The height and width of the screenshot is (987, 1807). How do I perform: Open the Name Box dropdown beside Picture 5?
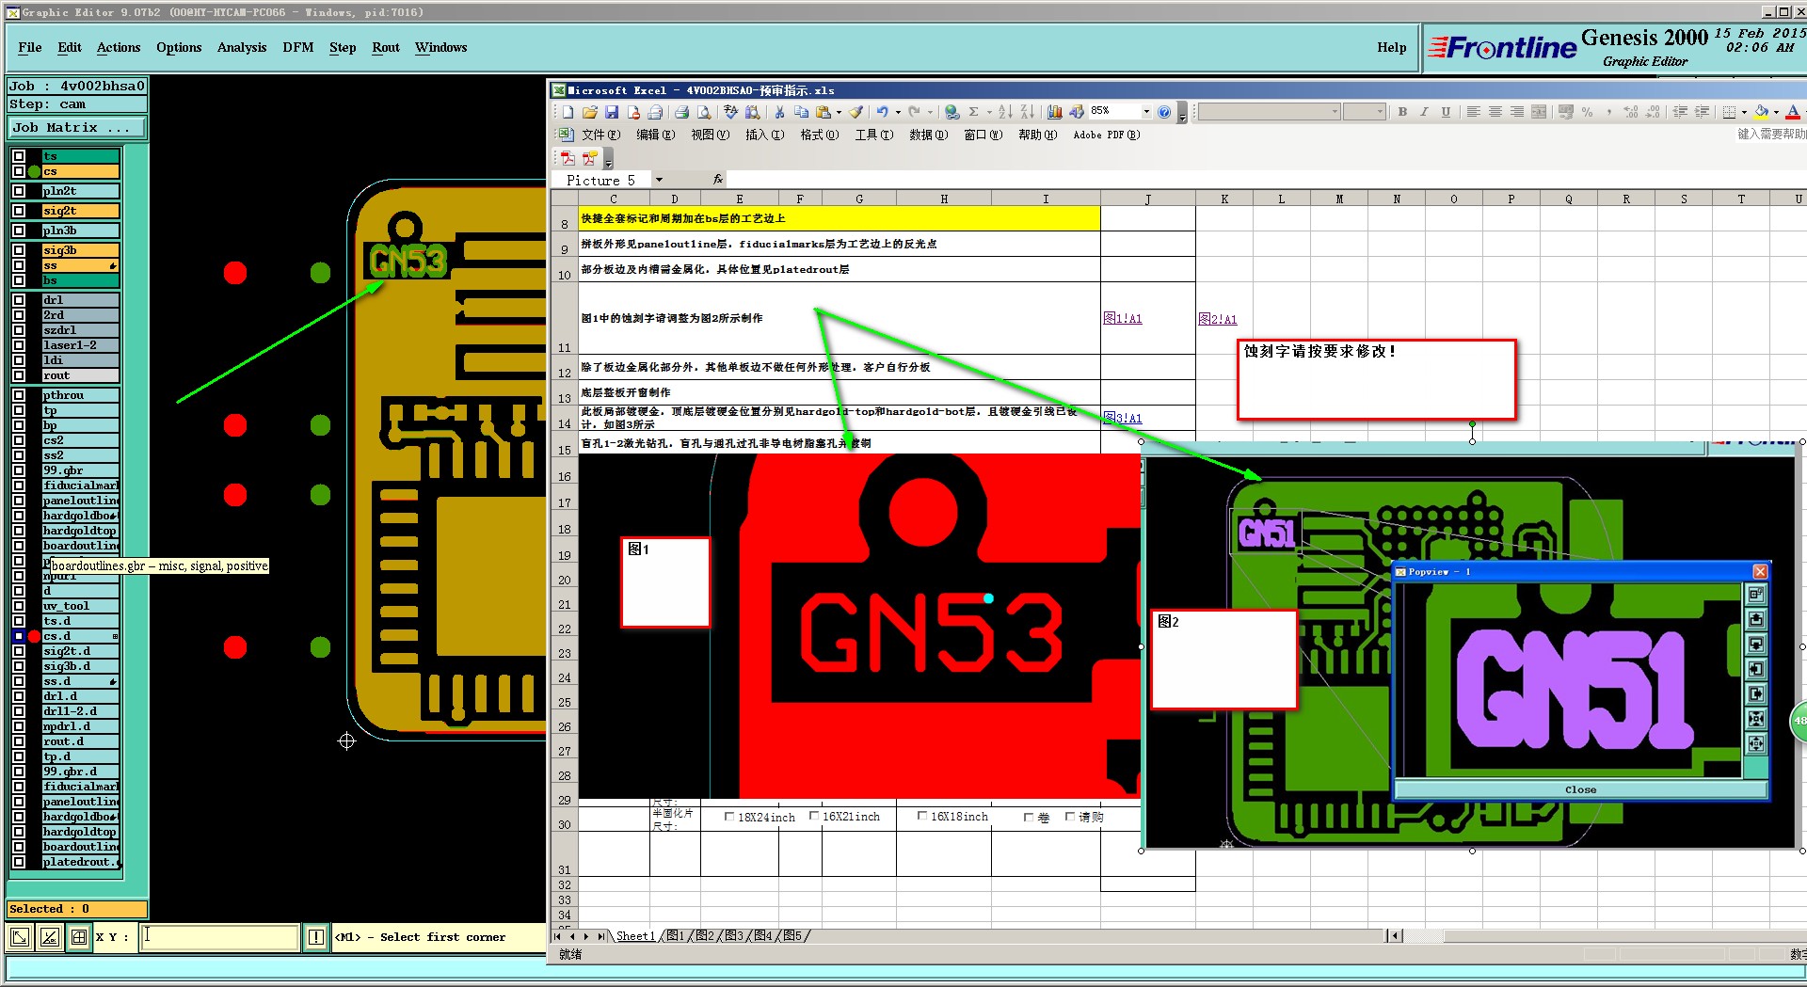pyautogui.click(x=659, y=180)
